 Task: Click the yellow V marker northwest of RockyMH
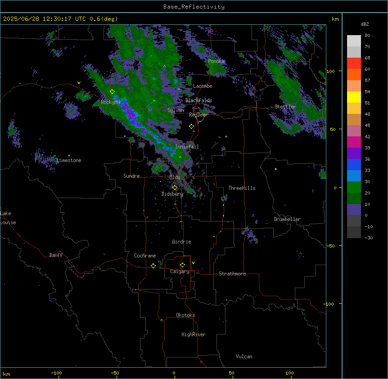tap(79, 83)
